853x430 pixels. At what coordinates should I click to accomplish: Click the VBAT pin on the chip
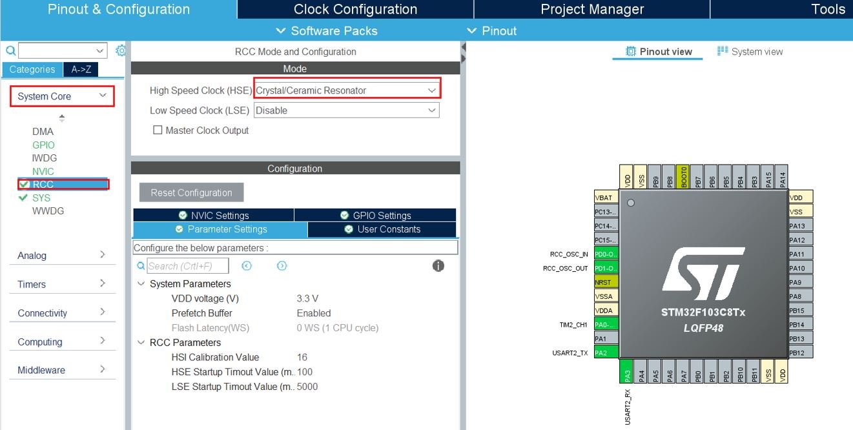tap(606, 198)
